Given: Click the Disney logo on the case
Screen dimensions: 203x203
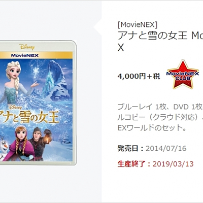Looking at the screenshot, I should click(x=27, y=47).
